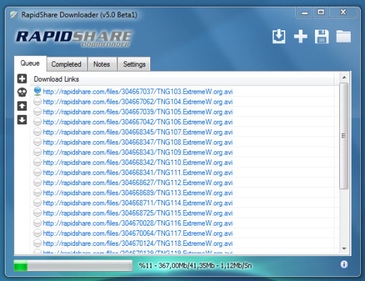
Task: Select the TNG108.ExtremeW.org.avi link
Action: pos(138,142)
